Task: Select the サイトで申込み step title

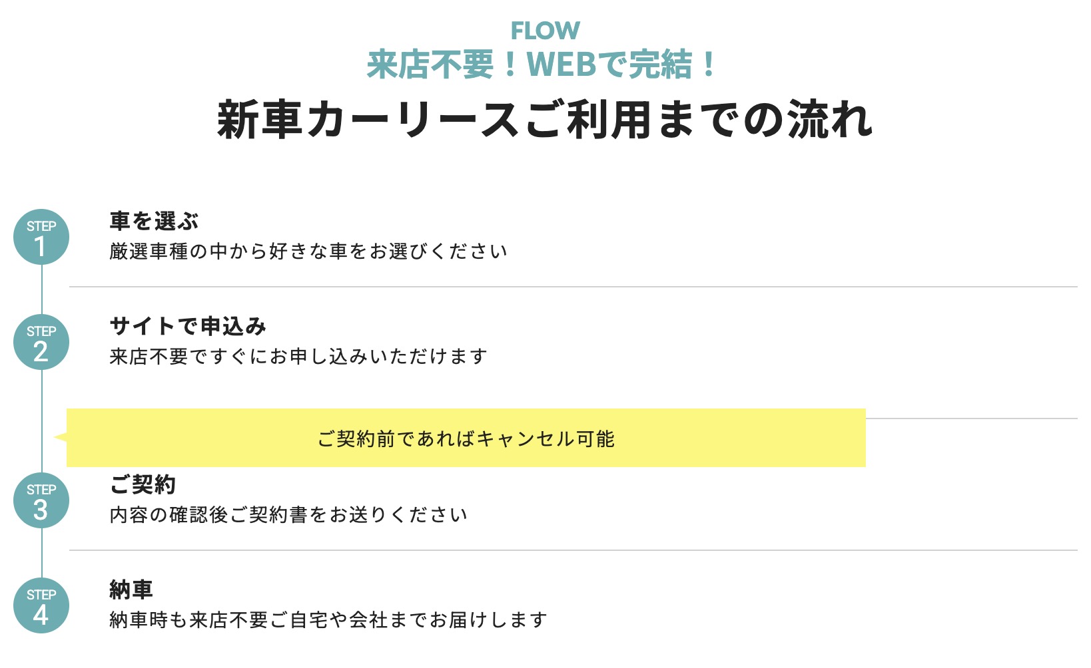Action: click(x=188, y=326)
